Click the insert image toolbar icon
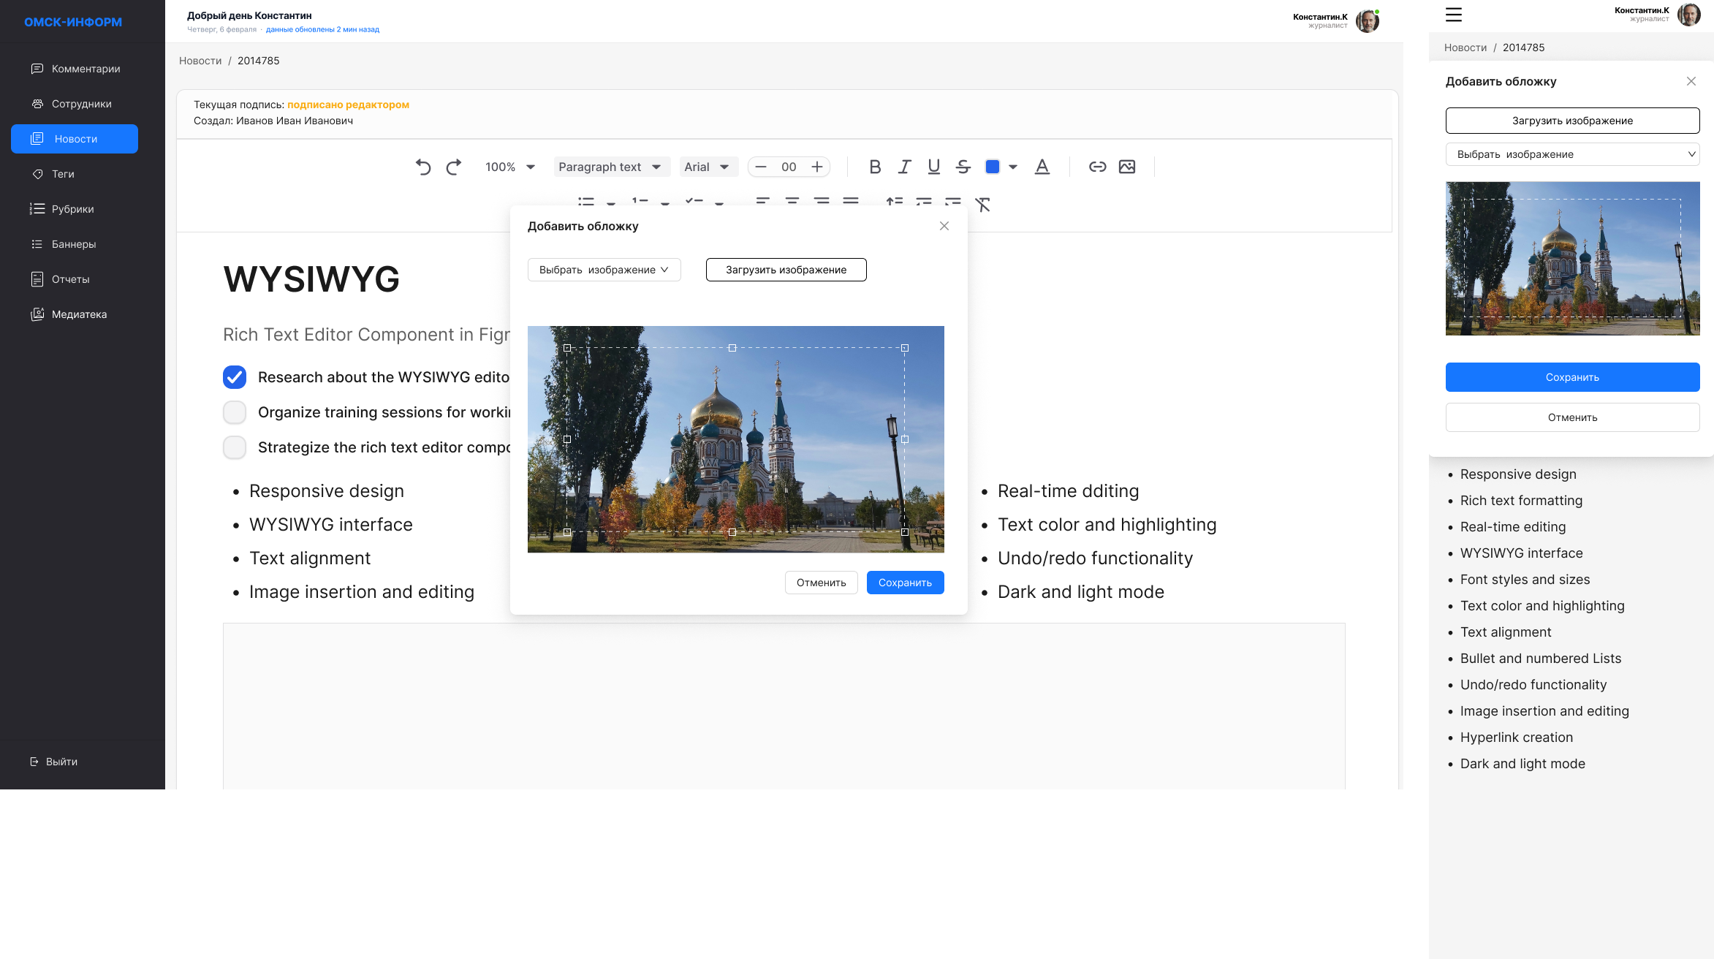1714x959 pixels. 1127,167
